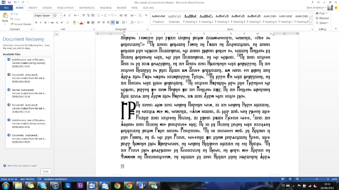
Task: Switch to Print Layout view
Action: (x=290, y=179)
